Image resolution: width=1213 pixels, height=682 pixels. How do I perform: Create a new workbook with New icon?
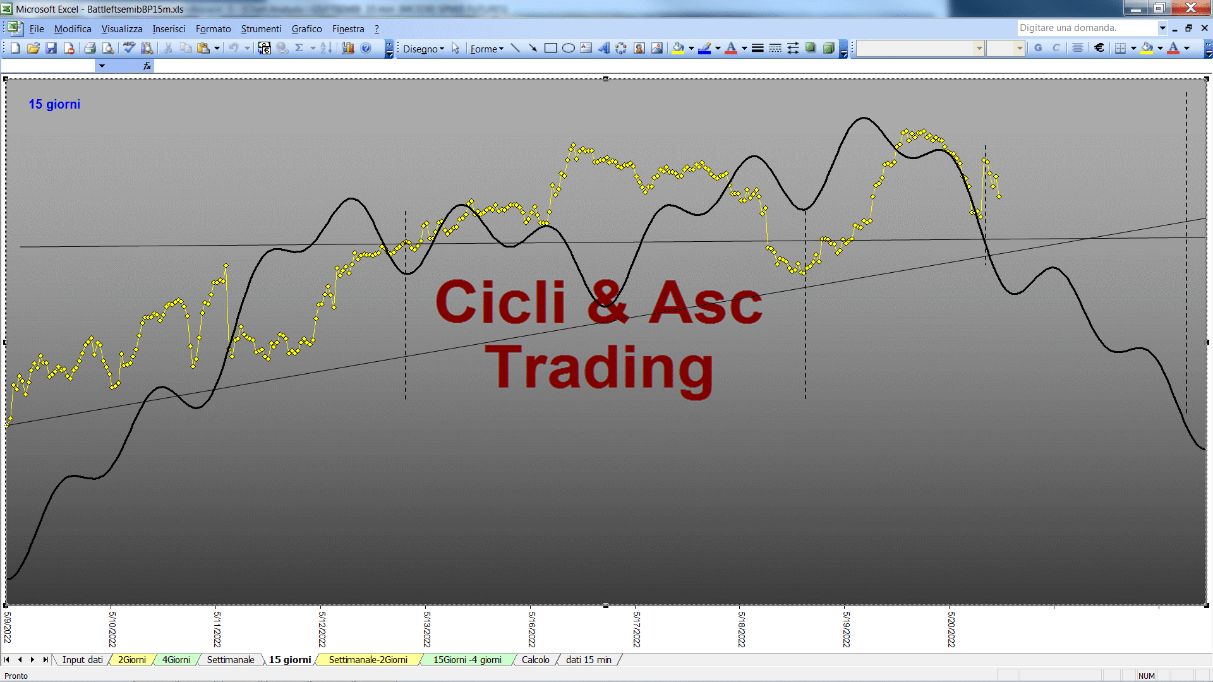point(16,48)
